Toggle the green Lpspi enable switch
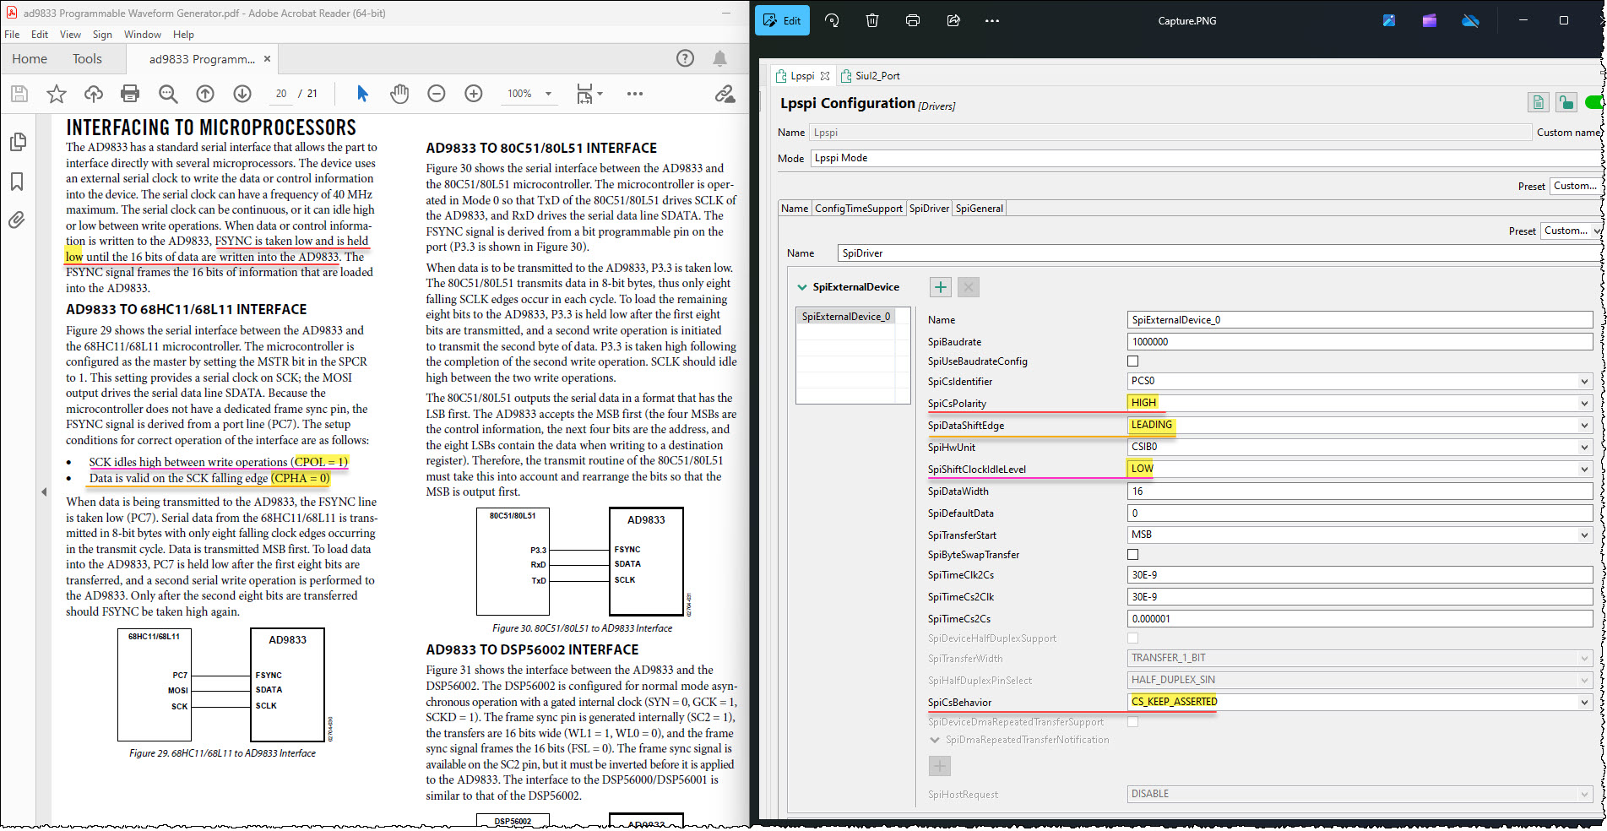1607x831 pixels. click(x=1594, y=102)
